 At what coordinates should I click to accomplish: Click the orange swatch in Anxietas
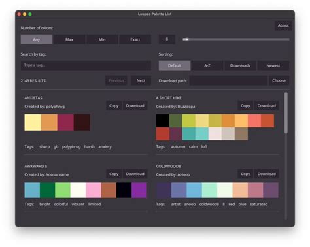pyautogui.click(x=49, y=122)
